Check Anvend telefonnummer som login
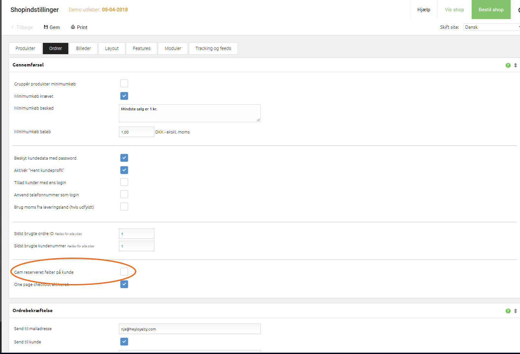 [124, 194]
